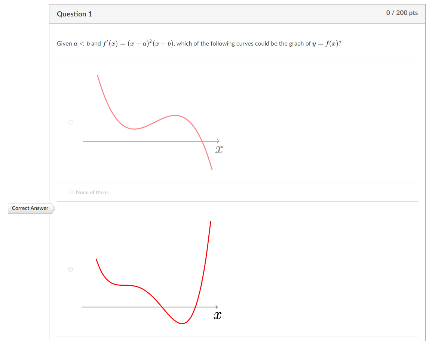Screen dimensions: 432x341
Task: Click the local maximum peak of the pink curve
Action: 175,115
